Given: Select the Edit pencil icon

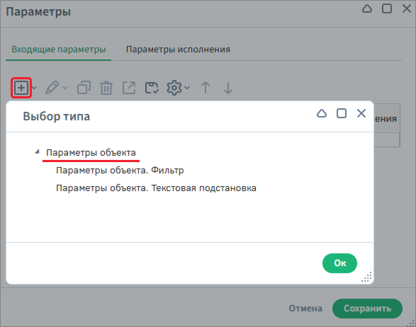Looking at the screenshot, I should 52,88.
